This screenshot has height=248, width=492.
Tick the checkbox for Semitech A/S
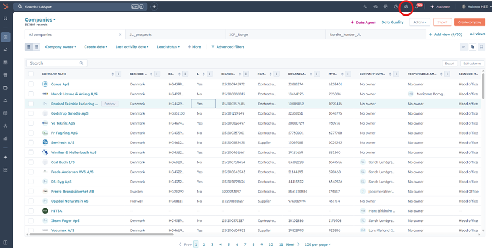pyautogui.click(x=31, y=142)
